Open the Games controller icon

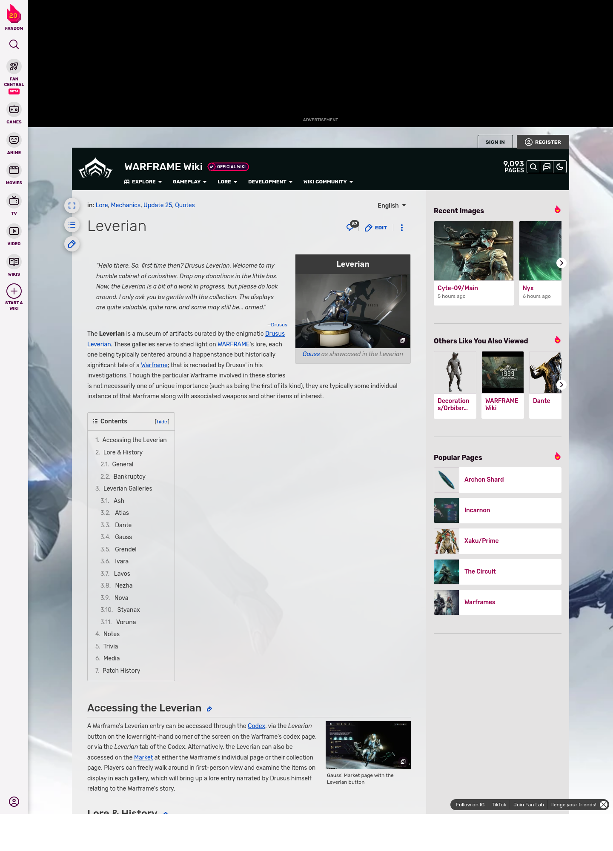click(14, 109)
